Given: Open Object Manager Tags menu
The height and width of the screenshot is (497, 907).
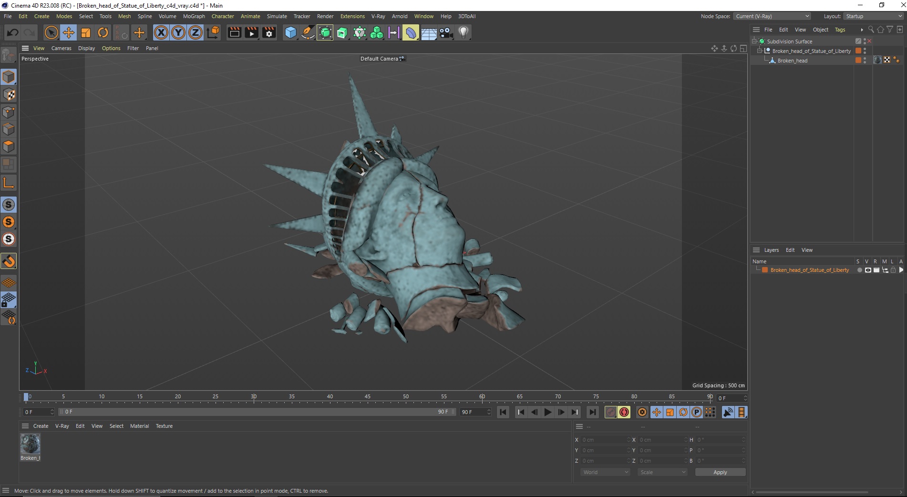Looking at the screenshot, I should (x=840, y=30).
